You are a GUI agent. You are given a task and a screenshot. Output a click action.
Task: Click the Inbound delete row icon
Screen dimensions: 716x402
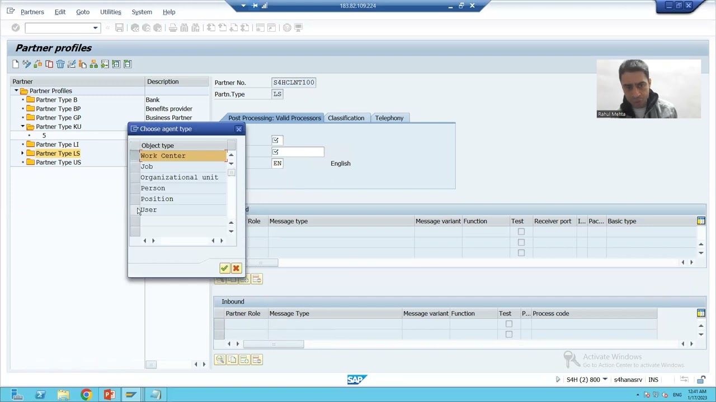(257, 360)
